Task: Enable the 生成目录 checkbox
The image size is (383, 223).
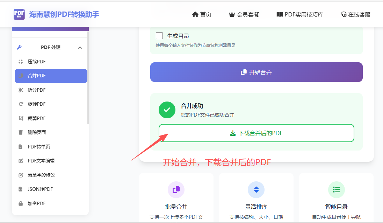Action: pos(159,36)
